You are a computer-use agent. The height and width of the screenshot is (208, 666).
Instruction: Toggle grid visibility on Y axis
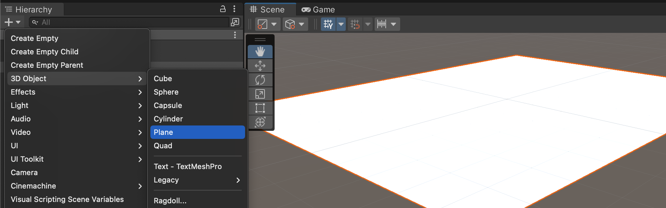[x=328, y=24]
